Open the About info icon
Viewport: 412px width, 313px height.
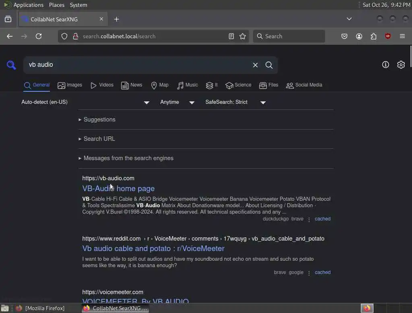pos(385,65)
